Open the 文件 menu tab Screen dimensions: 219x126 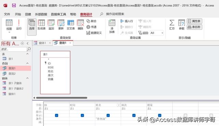[x=7, y=14]
